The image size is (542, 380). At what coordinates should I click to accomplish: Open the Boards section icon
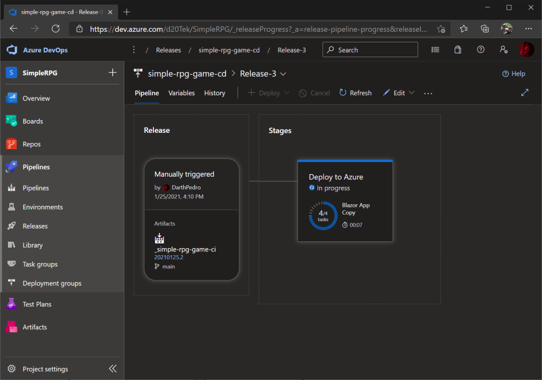(x=12, y=121)
